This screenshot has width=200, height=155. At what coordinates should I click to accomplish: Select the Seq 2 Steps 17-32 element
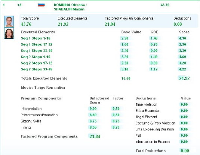coord(37,63)
